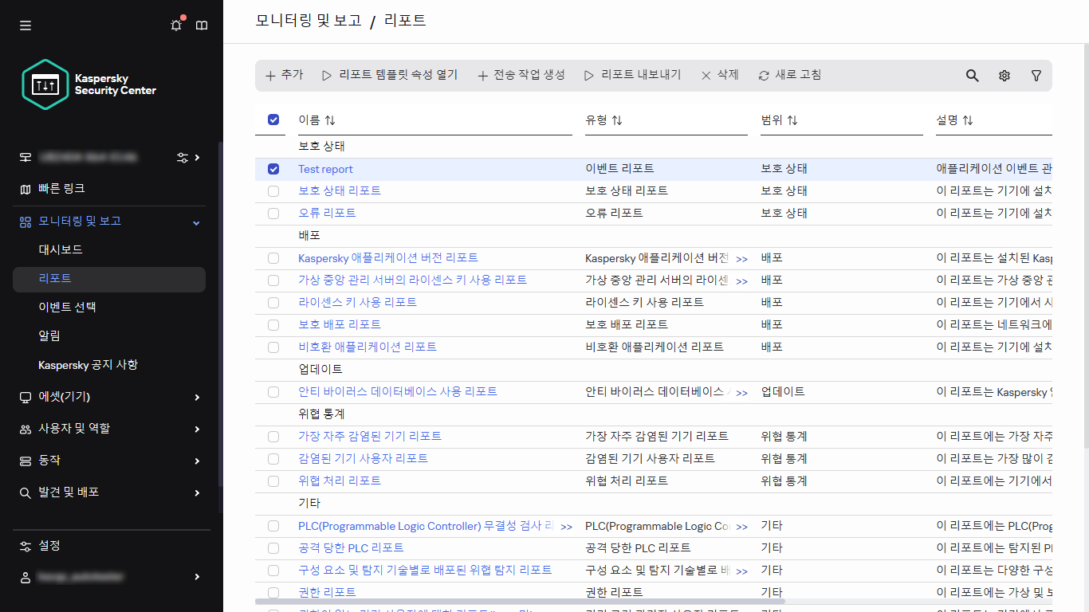
Task: Expand truncated text for Kaspersky 애플리케이션 버전 리포트
Action: (742, 259)
